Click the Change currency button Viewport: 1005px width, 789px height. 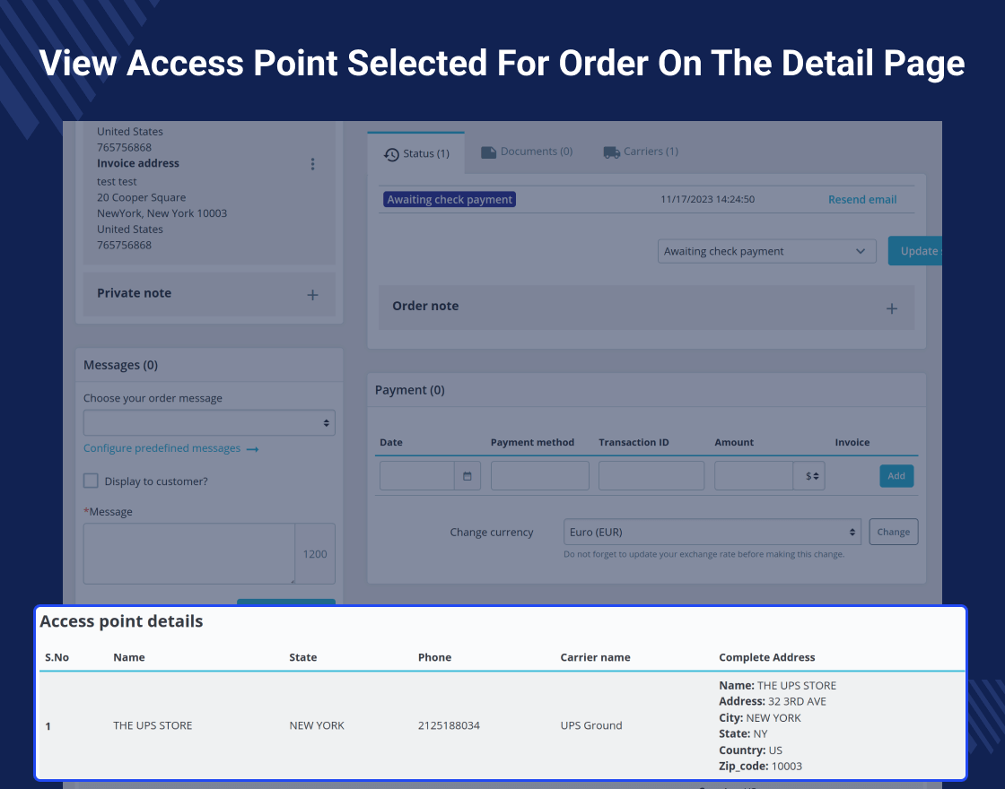894,533
